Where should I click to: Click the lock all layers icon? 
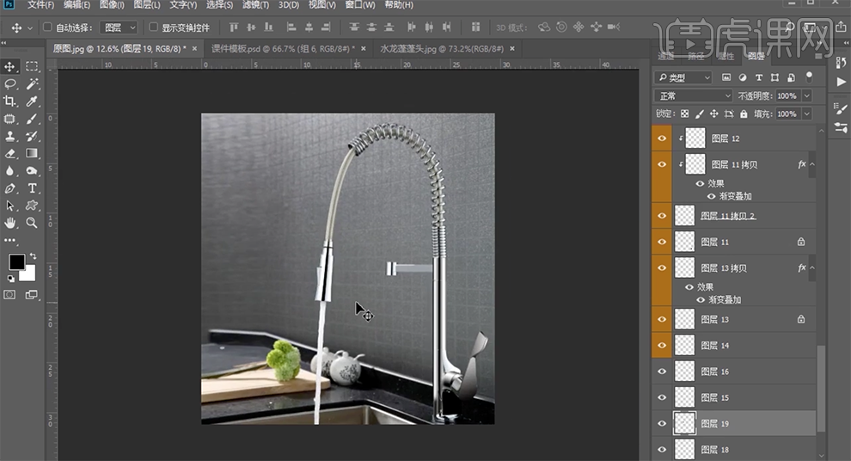[744, 114]
